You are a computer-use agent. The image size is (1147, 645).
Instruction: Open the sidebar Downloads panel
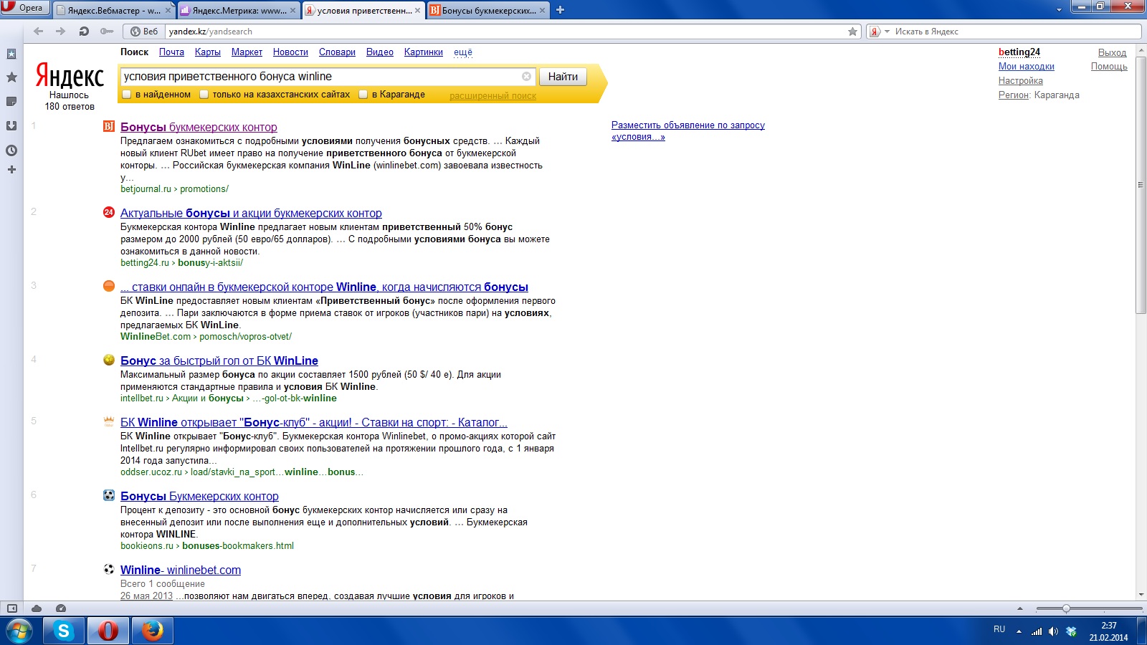pos(11,126)
